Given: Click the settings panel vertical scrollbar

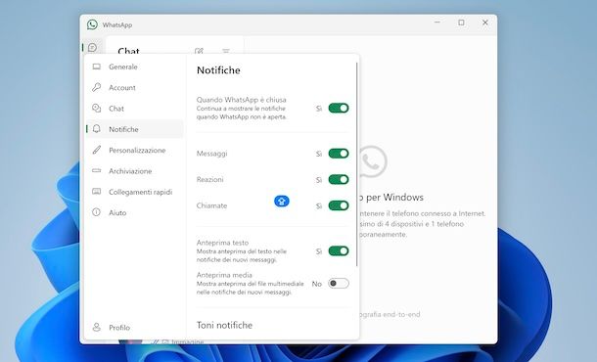Looking at the screenshot, I should tap(357, 164).
